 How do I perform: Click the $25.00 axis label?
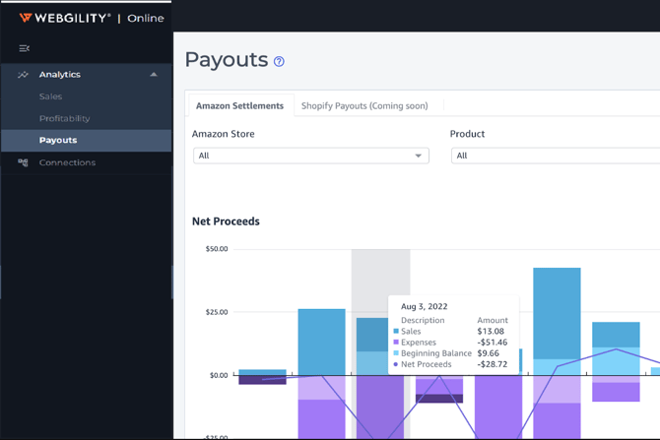(x=217, y=312)
